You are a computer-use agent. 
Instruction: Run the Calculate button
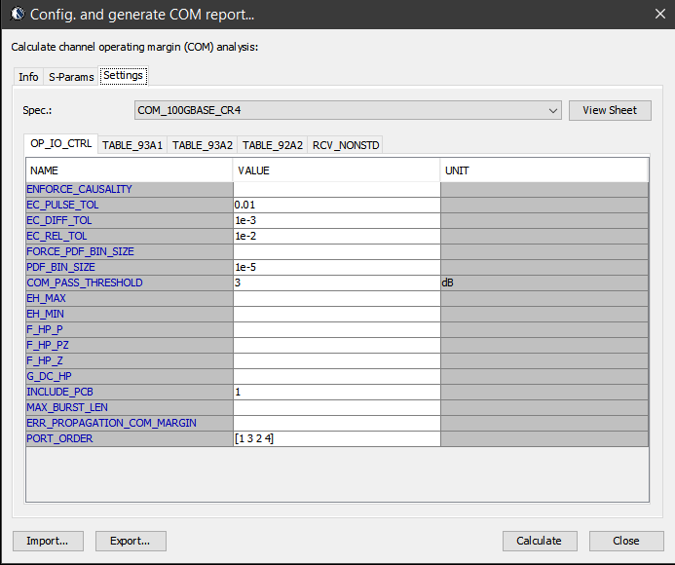(x=539, y=541)
